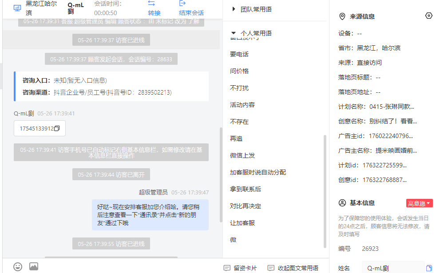Click the 落地页地址 entry
The image size is (436, 273).
359,92
